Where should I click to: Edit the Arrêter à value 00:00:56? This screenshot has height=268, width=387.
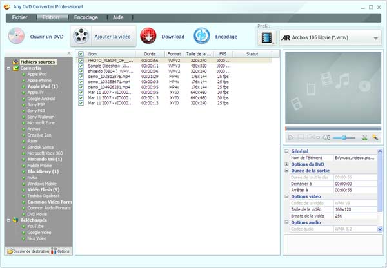tap(355, 190)
